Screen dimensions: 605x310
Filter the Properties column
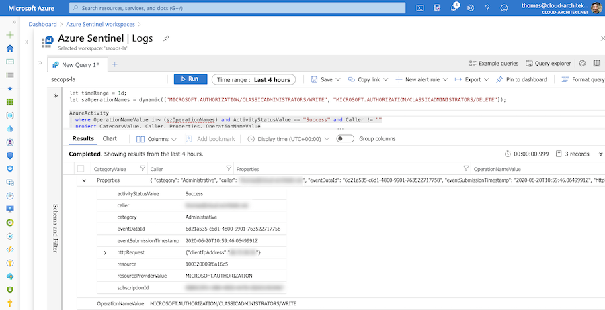(466, 168)
